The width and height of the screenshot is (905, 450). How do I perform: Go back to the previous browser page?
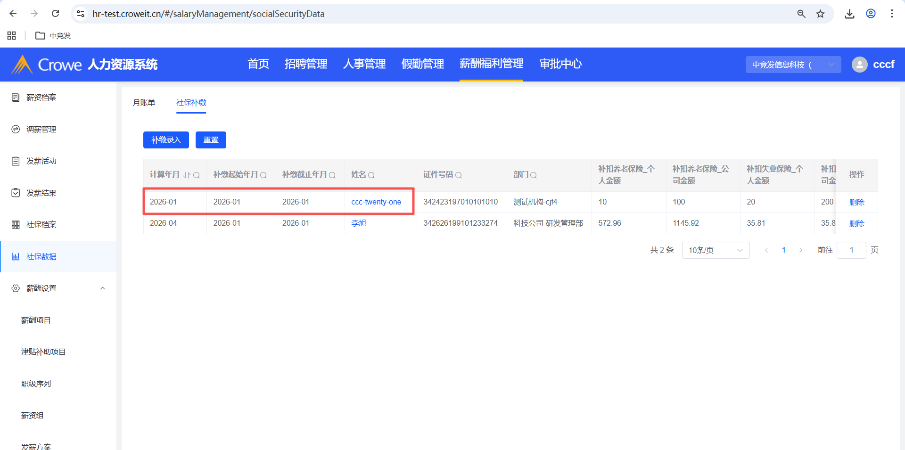coord(13,14)
